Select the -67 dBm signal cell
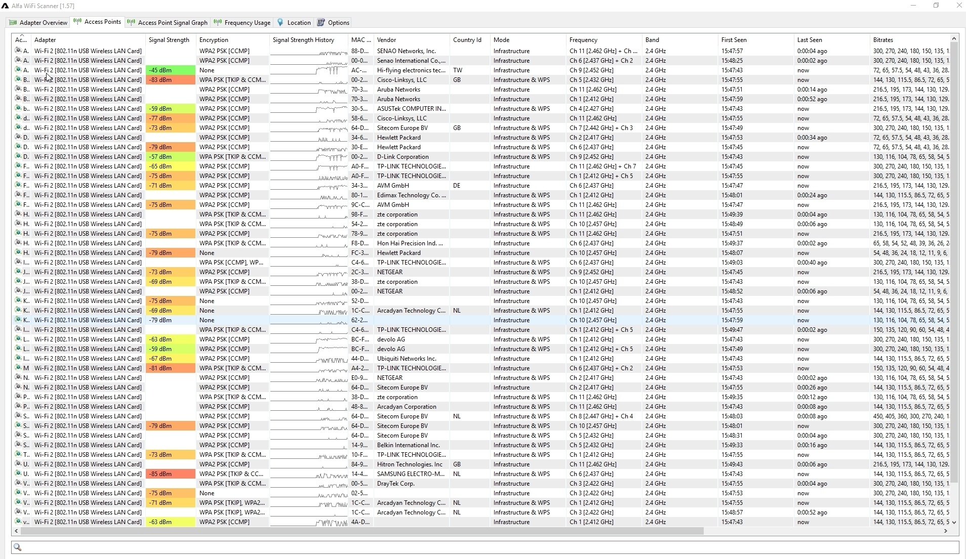Image resolution: width=966 pixels, height=559 pixels. click(x=171, y=358)
